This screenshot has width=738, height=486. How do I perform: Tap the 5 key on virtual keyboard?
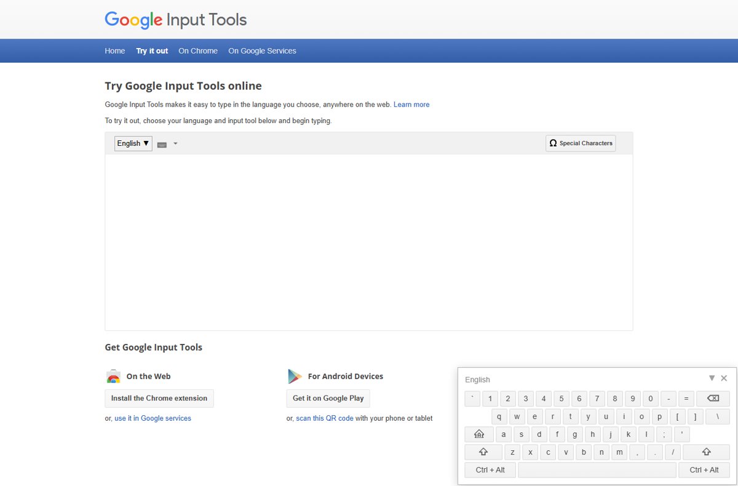(561, 399)
